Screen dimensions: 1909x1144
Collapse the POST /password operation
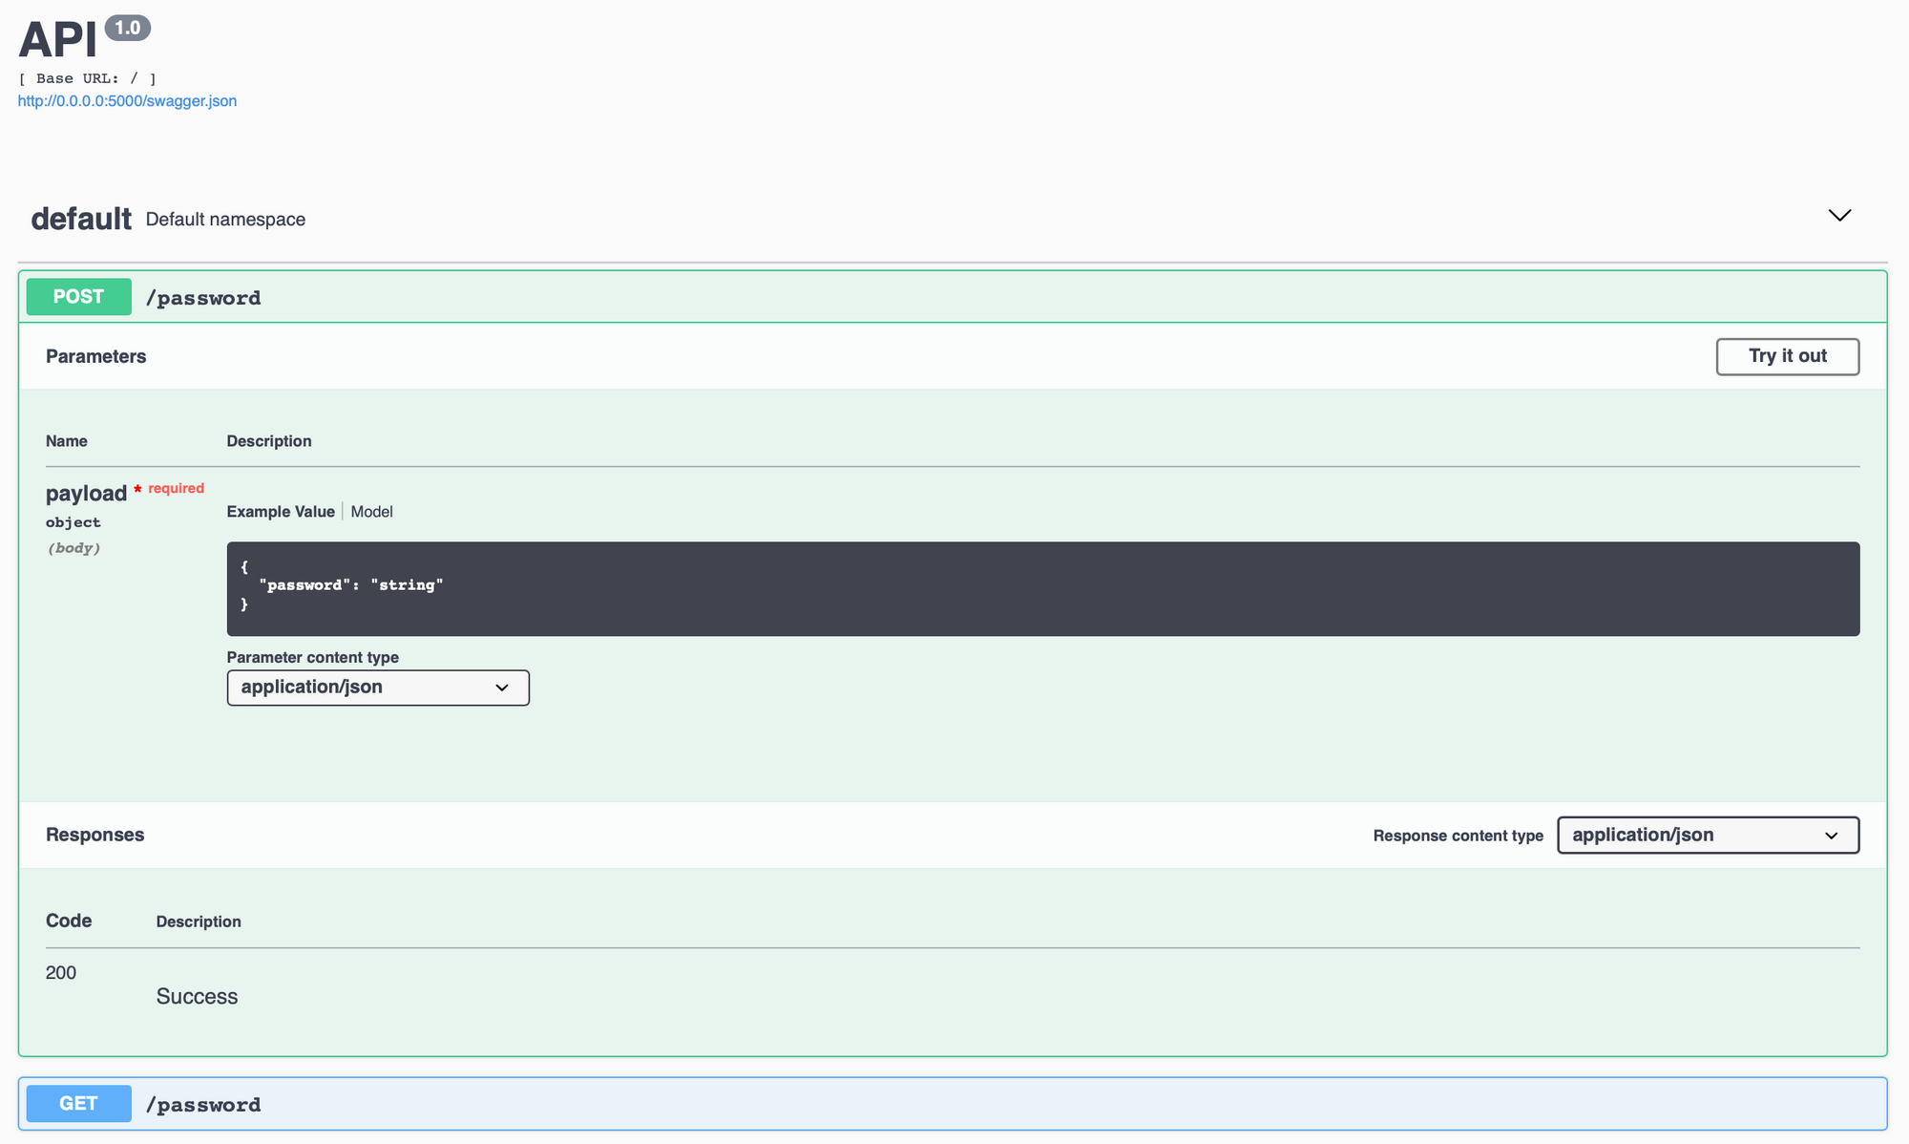pos(953,297)
